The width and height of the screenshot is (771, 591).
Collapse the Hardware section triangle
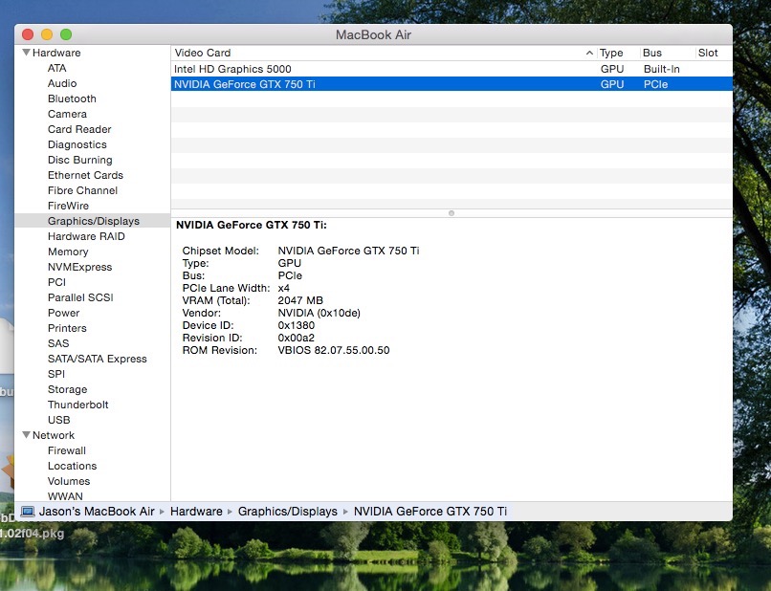pyautogui.click(x=27, y=52)
